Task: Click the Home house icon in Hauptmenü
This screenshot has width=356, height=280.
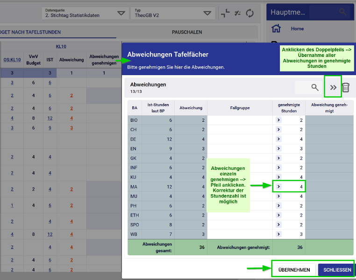Action: [x=276, y=28]
